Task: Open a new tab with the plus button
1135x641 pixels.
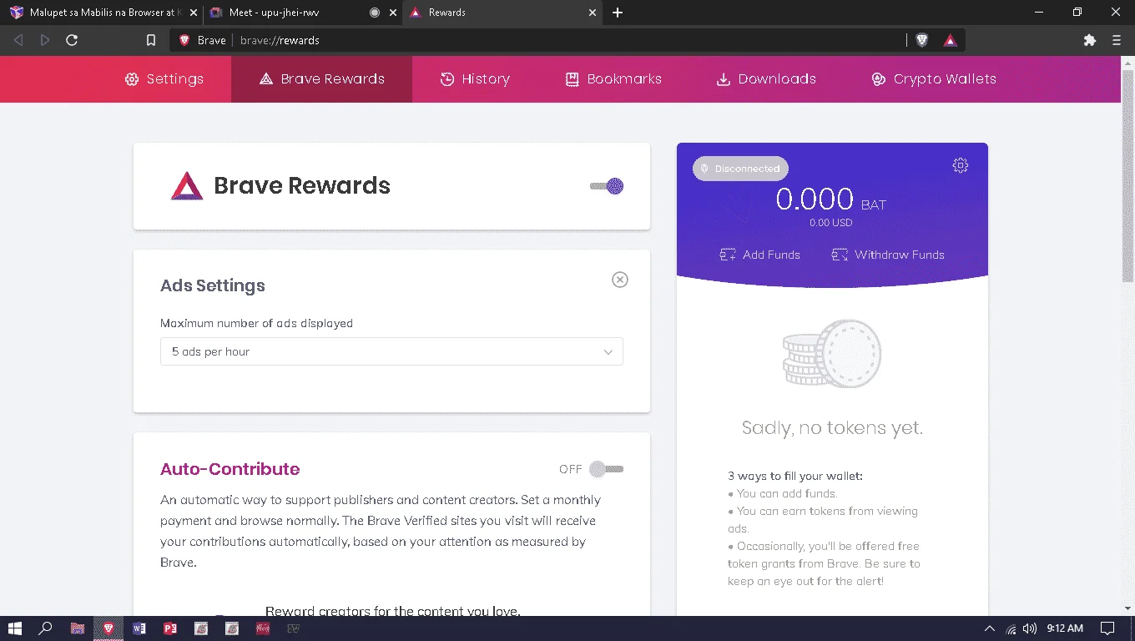Action: [618, 13]
